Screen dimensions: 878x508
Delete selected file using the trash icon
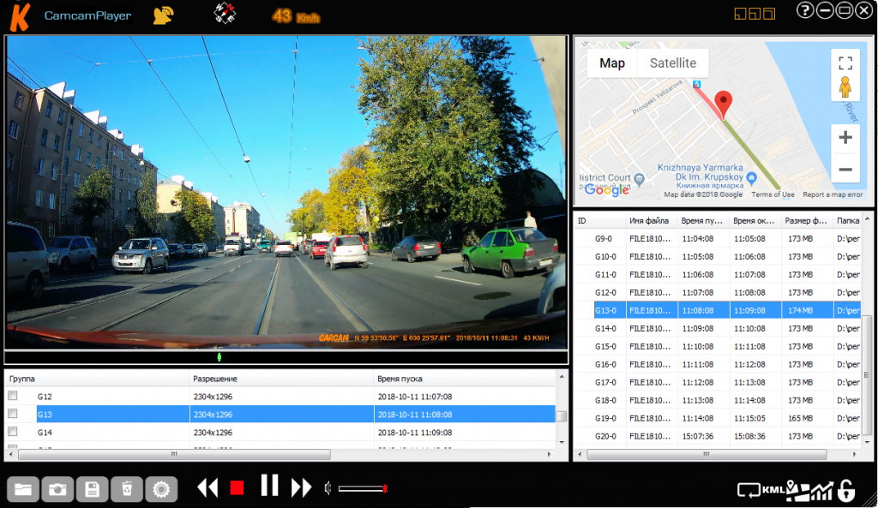tap(126, 488)
